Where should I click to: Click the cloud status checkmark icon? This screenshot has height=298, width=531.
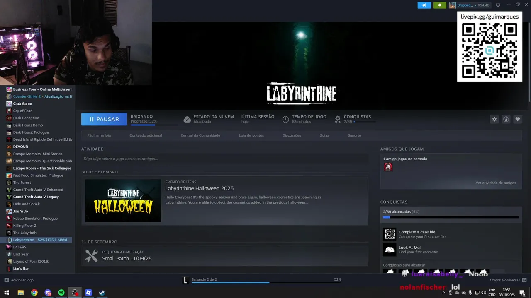pos(187,119)
